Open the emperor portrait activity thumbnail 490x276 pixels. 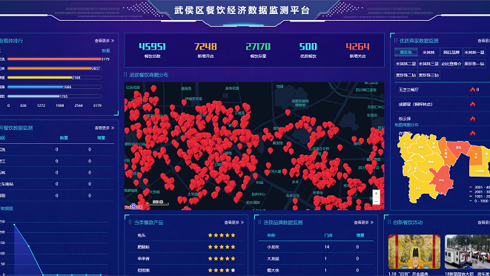(414, 252)
